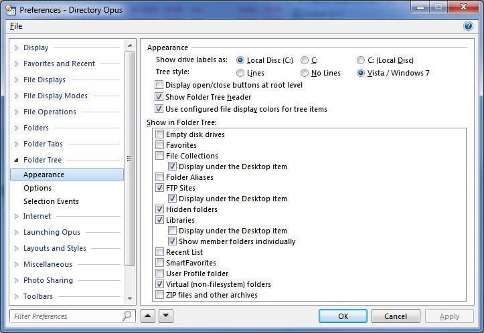Toggle configured file display colors checkbox
Image resolution: width=484 pixels, height=333 pixels.
[159, 108]
